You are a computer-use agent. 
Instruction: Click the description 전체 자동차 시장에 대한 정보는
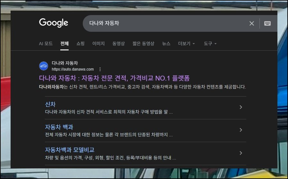109,135
